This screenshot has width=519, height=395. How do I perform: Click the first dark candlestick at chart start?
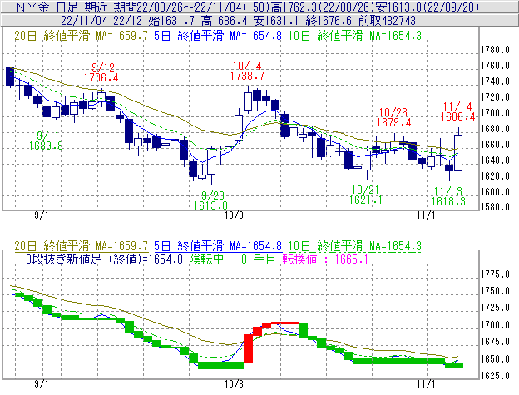tap(10, 77)
